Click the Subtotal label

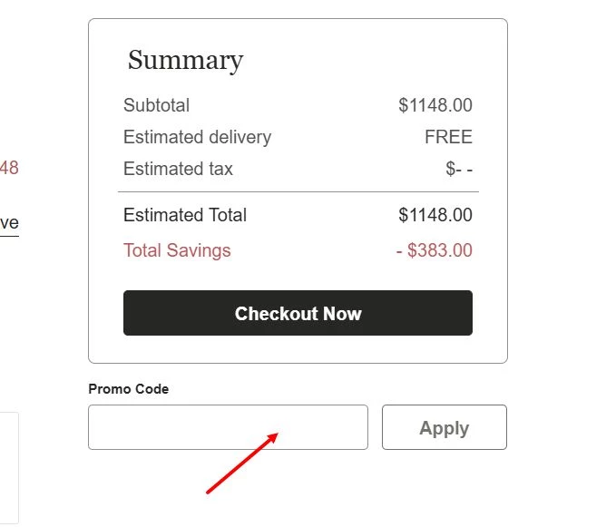coord(156,105)
